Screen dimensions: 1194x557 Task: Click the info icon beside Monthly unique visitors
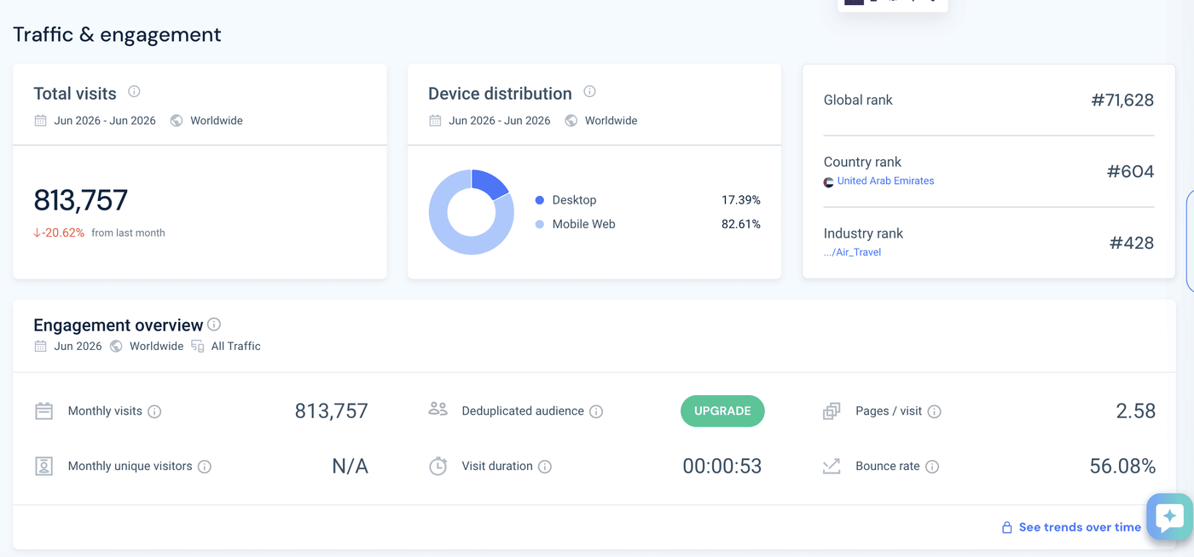pos(205,467)
